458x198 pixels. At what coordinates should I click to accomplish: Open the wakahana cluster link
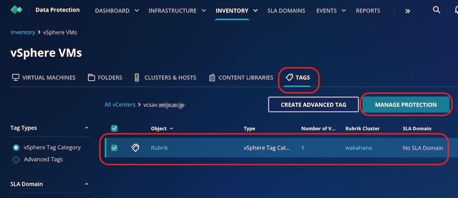358,148
